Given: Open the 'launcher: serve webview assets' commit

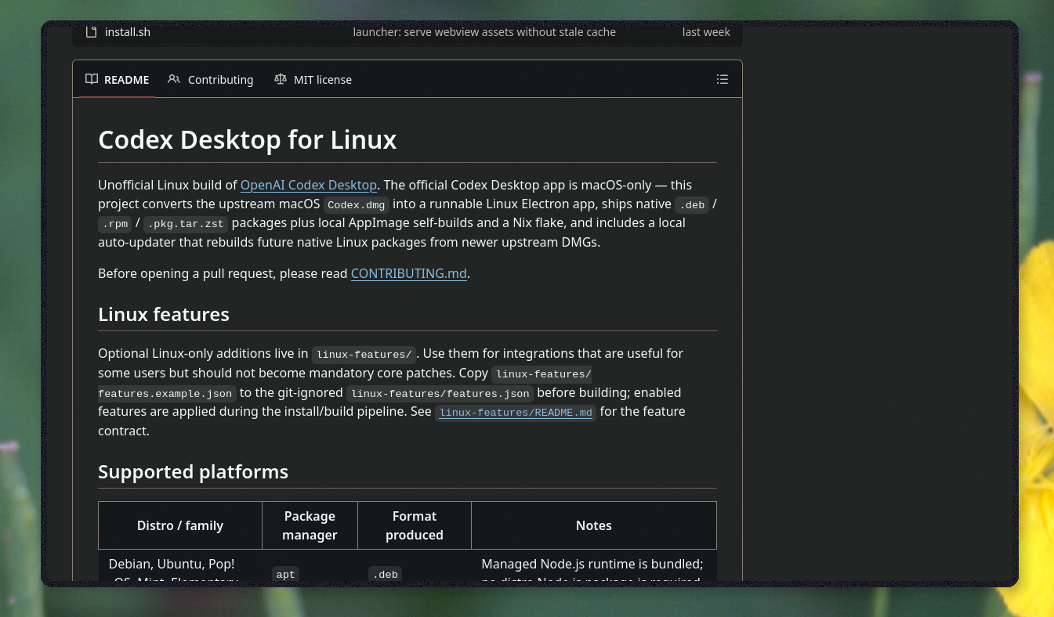Looking at the screenshot, I should (x=484, y=32).
